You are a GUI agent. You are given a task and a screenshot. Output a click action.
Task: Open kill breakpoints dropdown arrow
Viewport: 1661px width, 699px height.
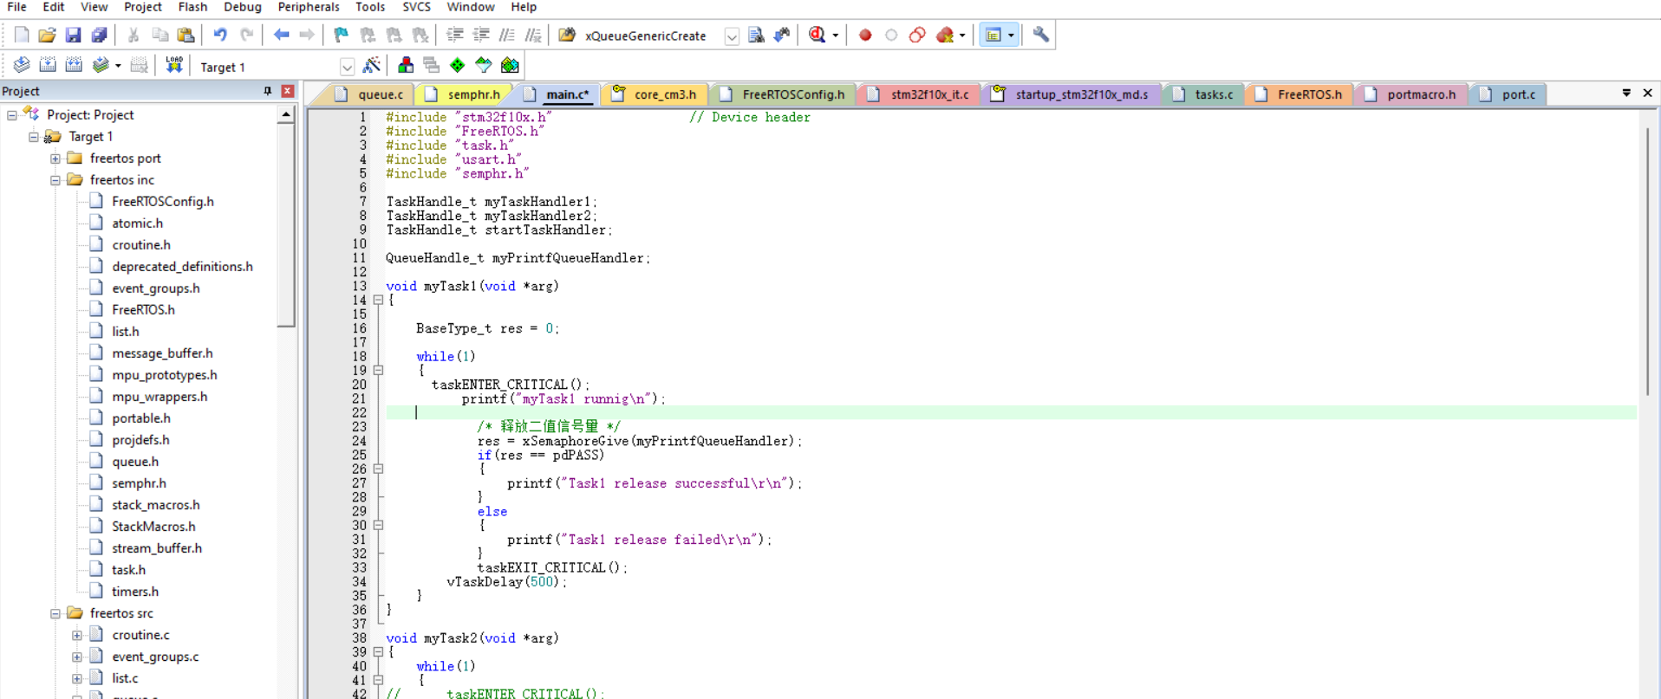point(962,36)
